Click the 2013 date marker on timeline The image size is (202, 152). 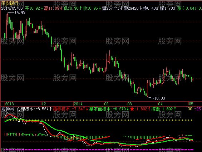pos(9,104)
